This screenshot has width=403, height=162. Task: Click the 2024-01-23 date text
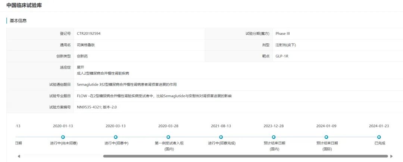pos(379,126)
